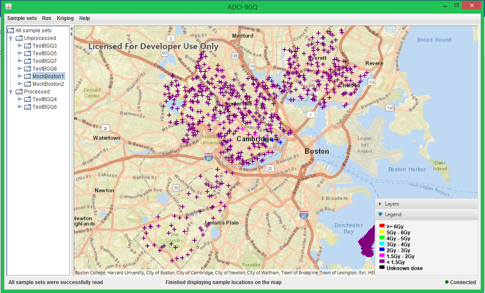The width and height of the screenshot is (485, 293).
Task: Expand the MockBoston1 node handle
Action: [20, 76]
